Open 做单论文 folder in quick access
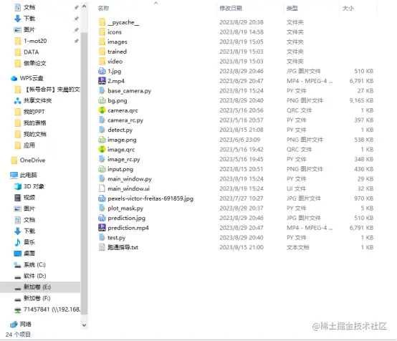The image size is (397, 341). pos(35,63)
